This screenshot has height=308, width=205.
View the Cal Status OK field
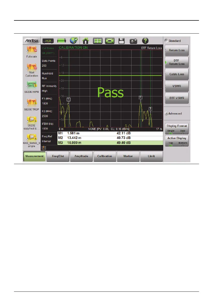pyautogui.click(x=49, y=51)
